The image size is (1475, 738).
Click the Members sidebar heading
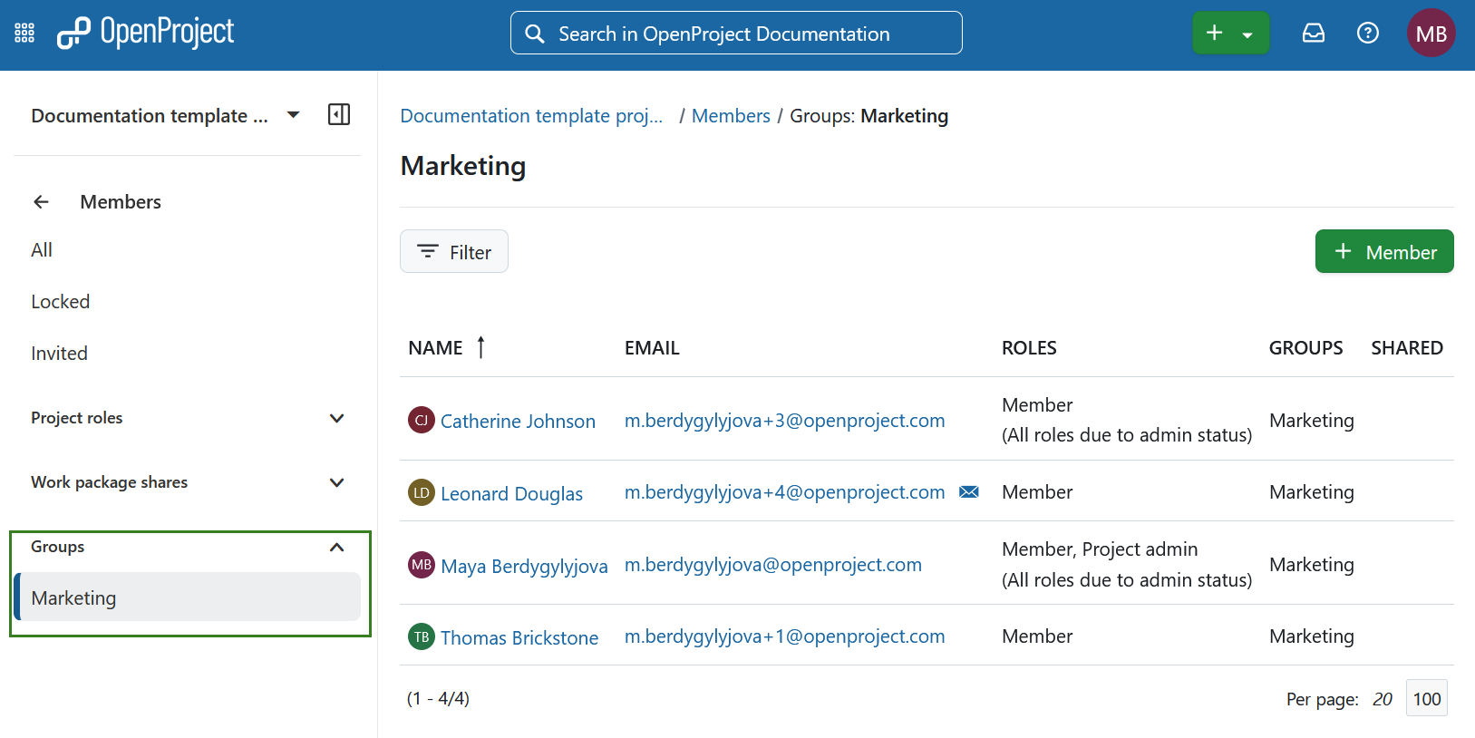(x=121, y=201)
